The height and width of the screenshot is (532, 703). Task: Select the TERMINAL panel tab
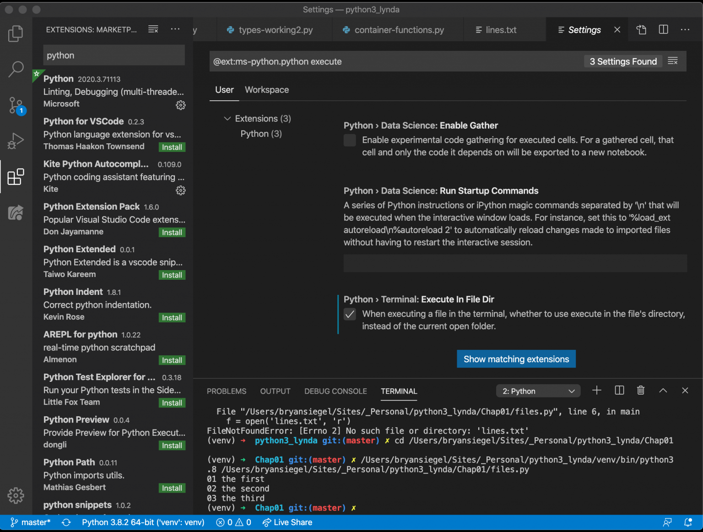pos(399,391)
